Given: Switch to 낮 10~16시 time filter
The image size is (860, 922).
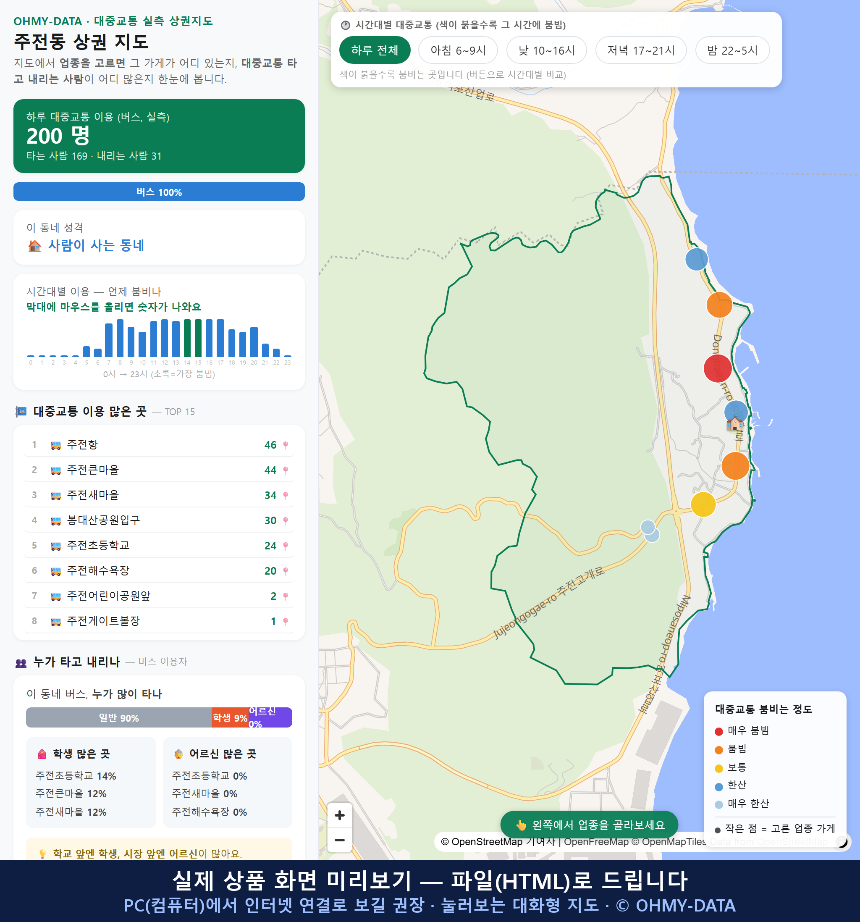Looking at the screenshot, I should pyautogui.click(x=546, y=50).
